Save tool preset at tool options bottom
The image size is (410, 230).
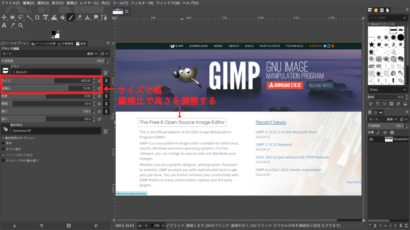[14, 226]
